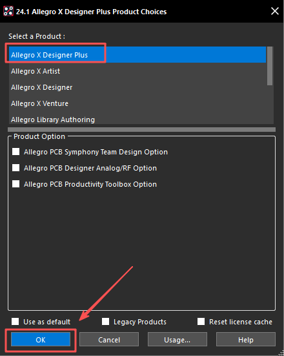The height and width of the screenshot is (356, 284).
Task: Open the Usage... dialog
Action: click(x=177, y=339)
